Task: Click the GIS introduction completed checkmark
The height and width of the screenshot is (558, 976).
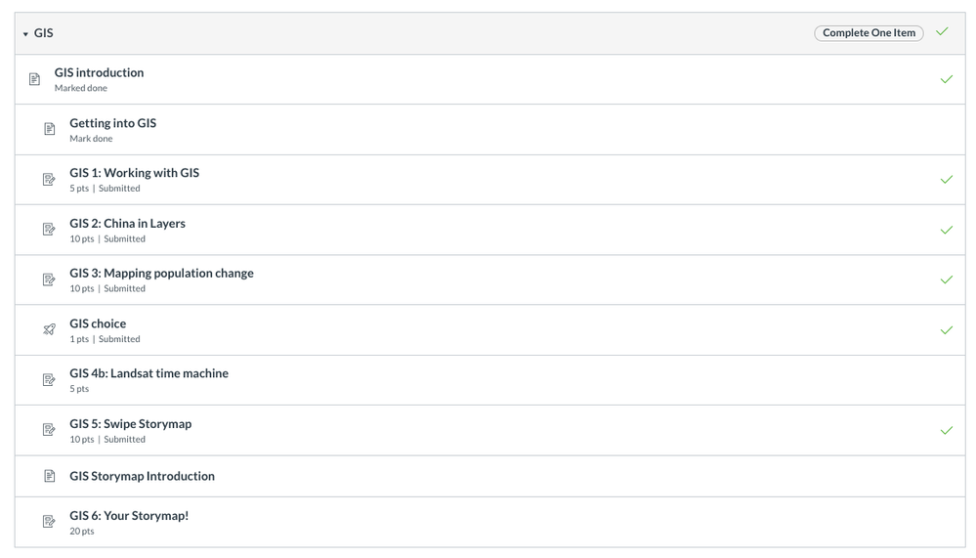Action: point(946,79)
